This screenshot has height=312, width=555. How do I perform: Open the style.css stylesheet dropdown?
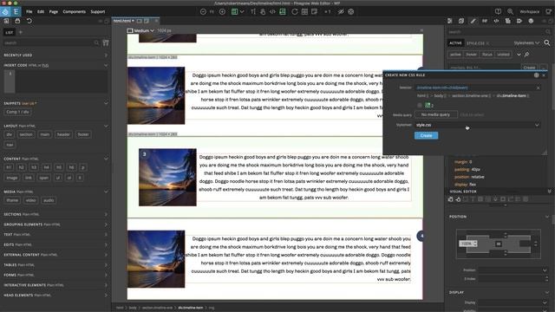[x=478, y=125]
